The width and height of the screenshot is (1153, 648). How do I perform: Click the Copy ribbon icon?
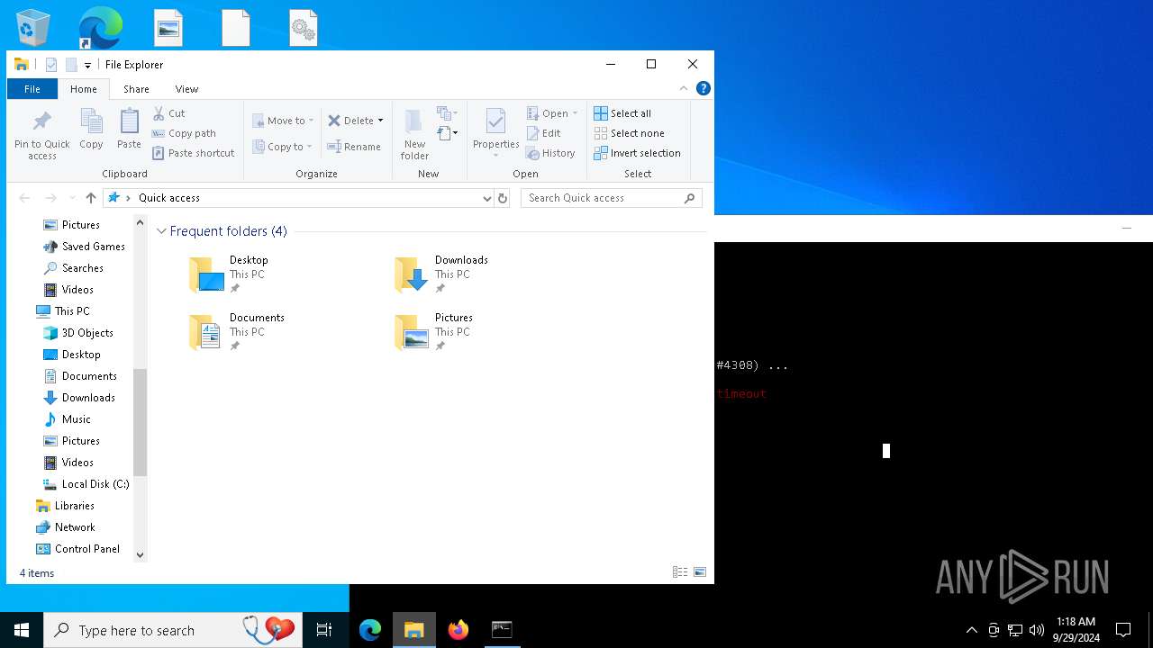click(91, 129)
